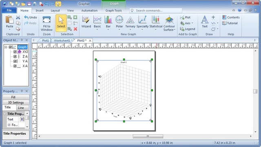
Task: Switch to the Worksheet1 document tab
Action: tap(62, 40)
